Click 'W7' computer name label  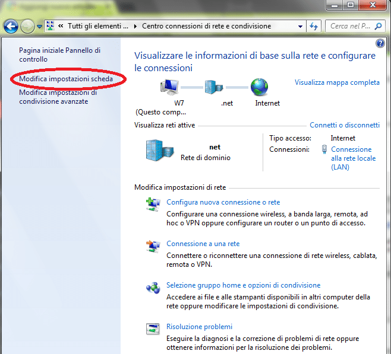[x=179, y=103]
